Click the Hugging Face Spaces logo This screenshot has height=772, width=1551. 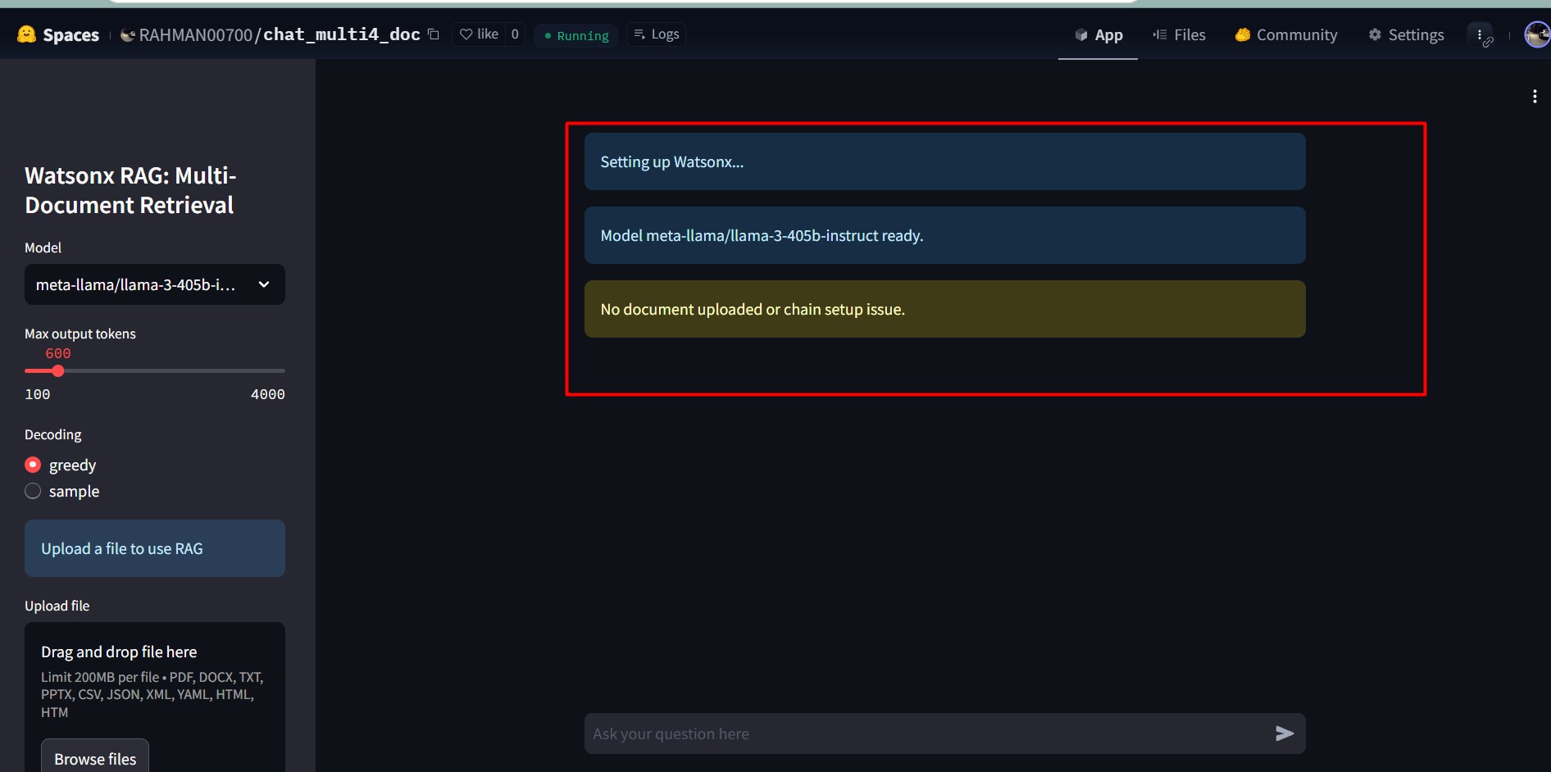click(x=26, y=34)
